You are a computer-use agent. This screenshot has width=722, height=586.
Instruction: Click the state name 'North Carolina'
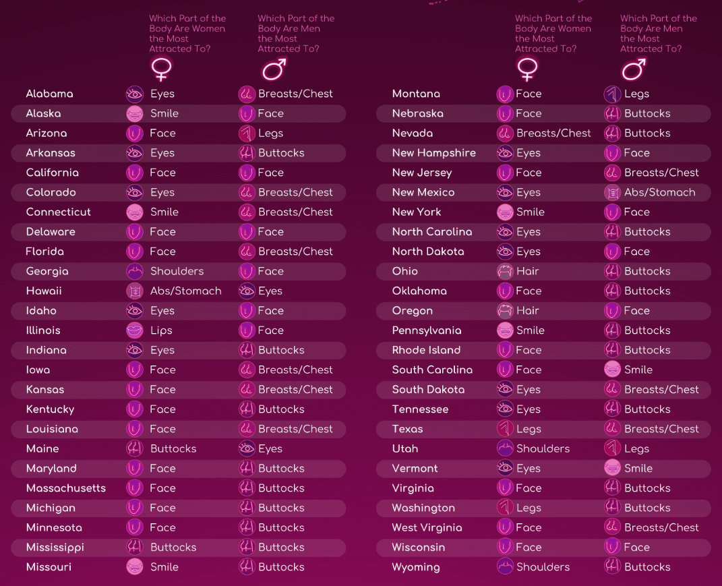[x=432, y=232]
